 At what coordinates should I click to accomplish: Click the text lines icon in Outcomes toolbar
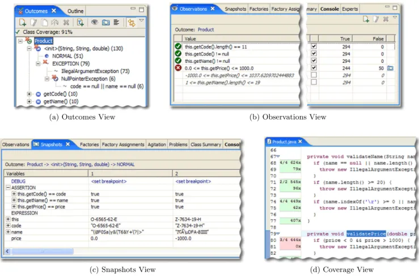116,22
